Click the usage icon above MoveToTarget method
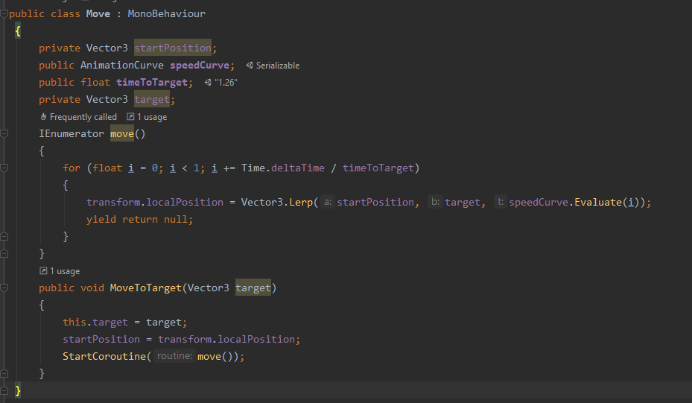This screenshot has height=403, width=692. 43,271
